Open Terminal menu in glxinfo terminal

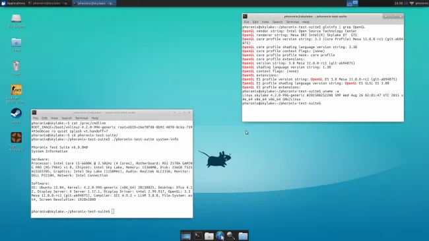coord(292,22)
